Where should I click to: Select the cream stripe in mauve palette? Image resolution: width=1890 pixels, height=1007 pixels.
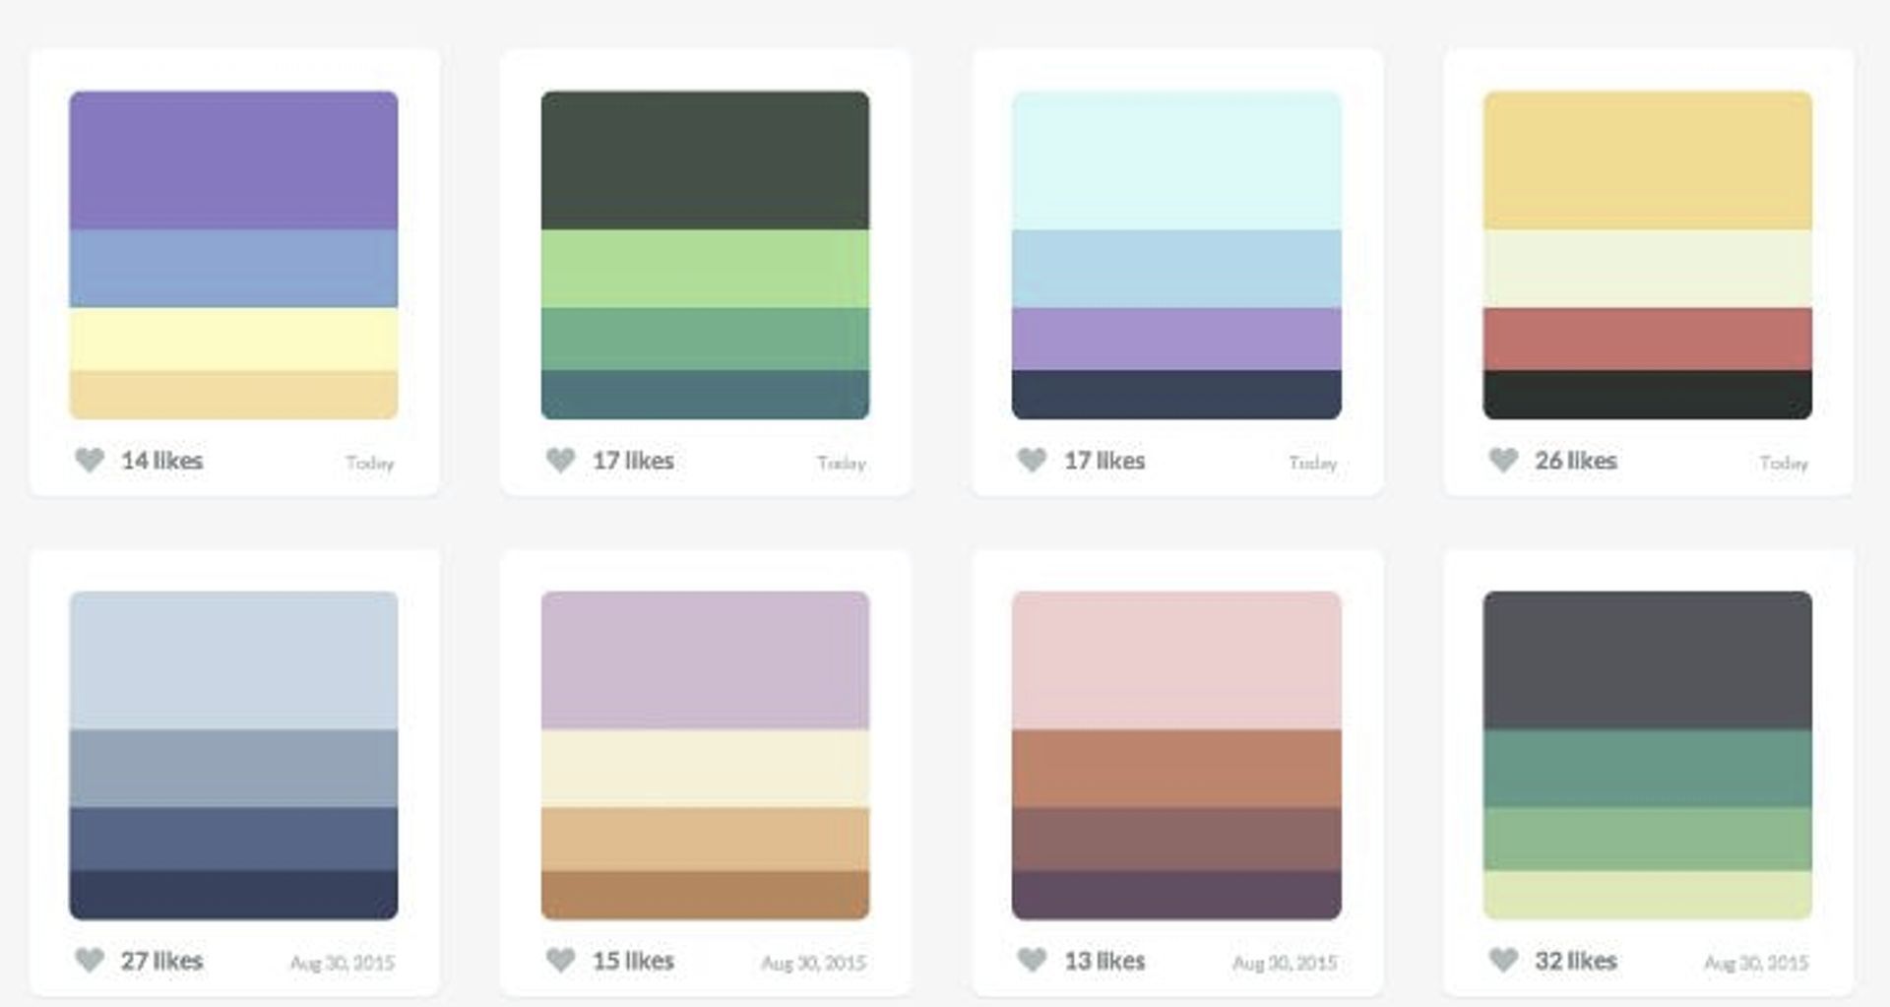click(x=705, y=769)
